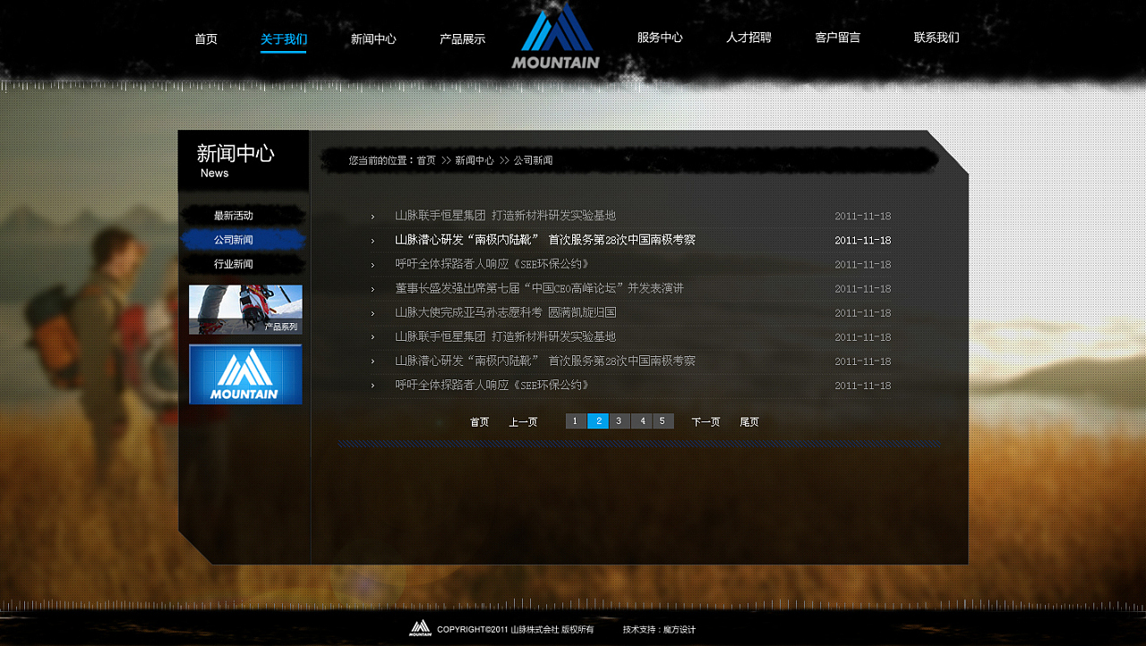Open the 客户留言 navigation item
This screenshot has width=1146, height=646.
point(838,38)
